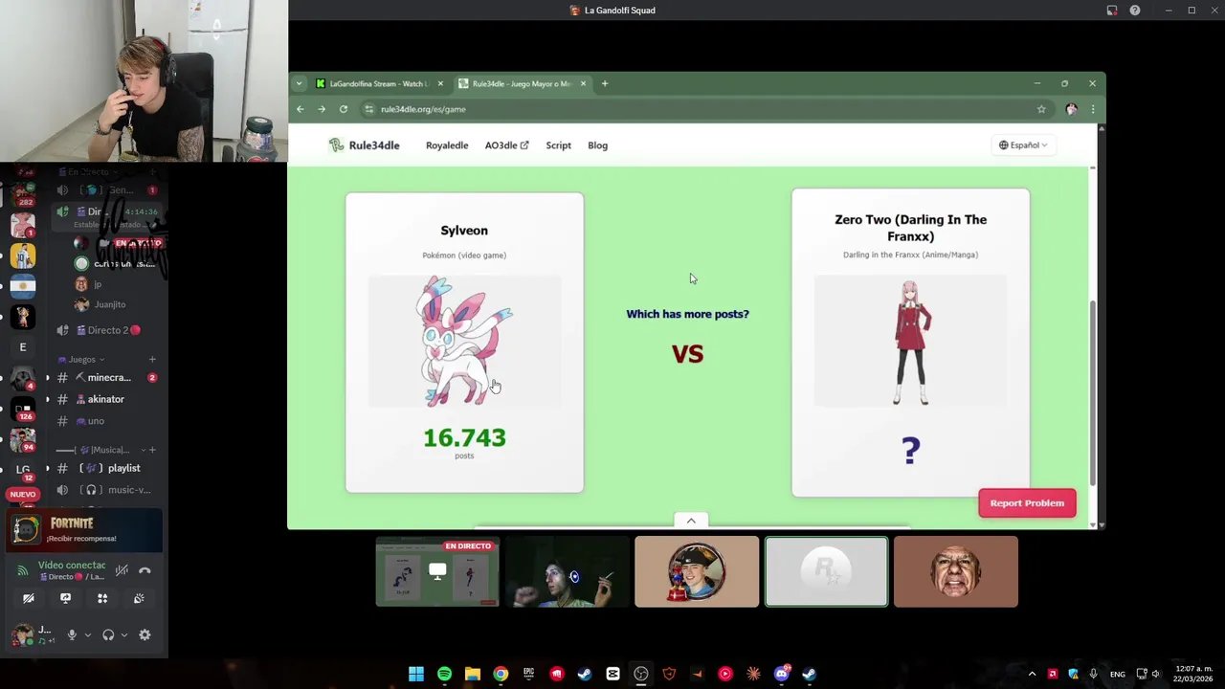Screen dimensions: 1225x689
Task: Open the AO3dle external link
Action: pyautogui.click(x=506, y=145)
